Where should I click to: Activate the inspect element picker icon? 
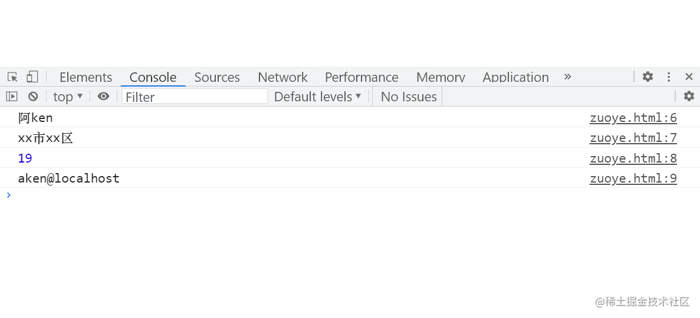coord(12,77)
